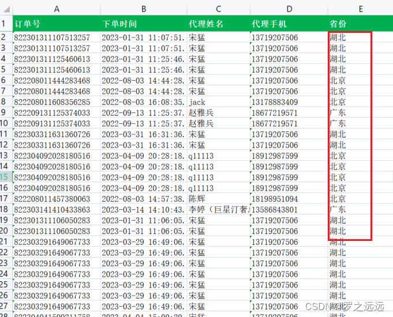Click the 湖北 cell in row 24
393x317 pixels.
pos(361,274)
